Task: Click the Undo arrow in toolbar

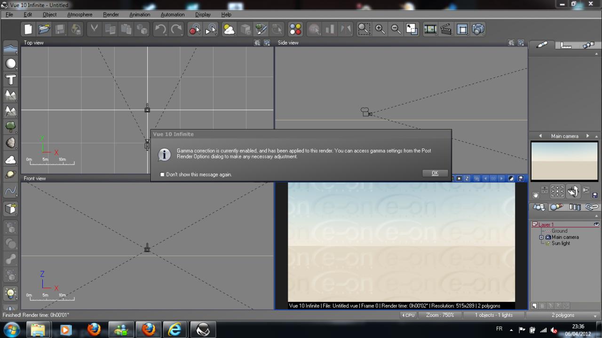Action: [x=160, y=29]
